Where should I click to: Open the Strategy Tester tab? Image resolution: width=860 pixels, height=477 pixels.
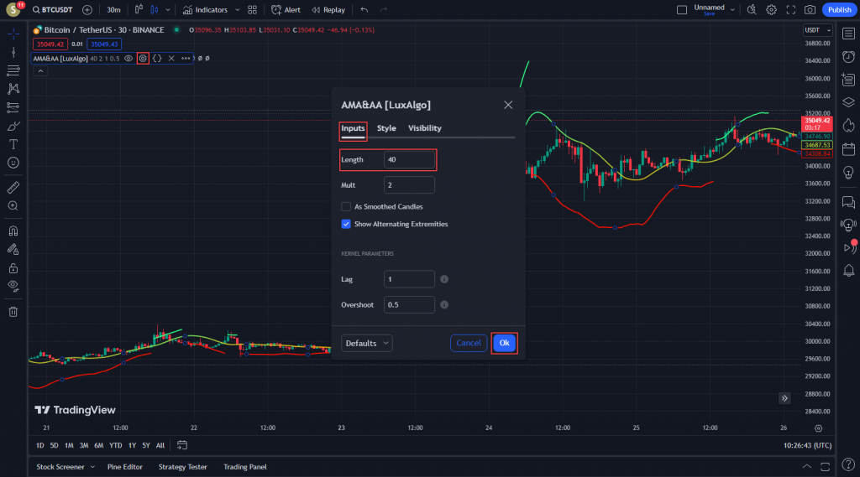click(182, 467)
